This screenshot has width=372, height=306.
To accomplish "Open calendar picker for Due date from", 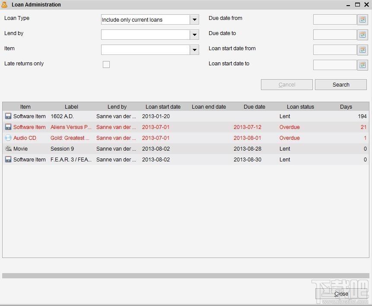I will pos(362,19).
